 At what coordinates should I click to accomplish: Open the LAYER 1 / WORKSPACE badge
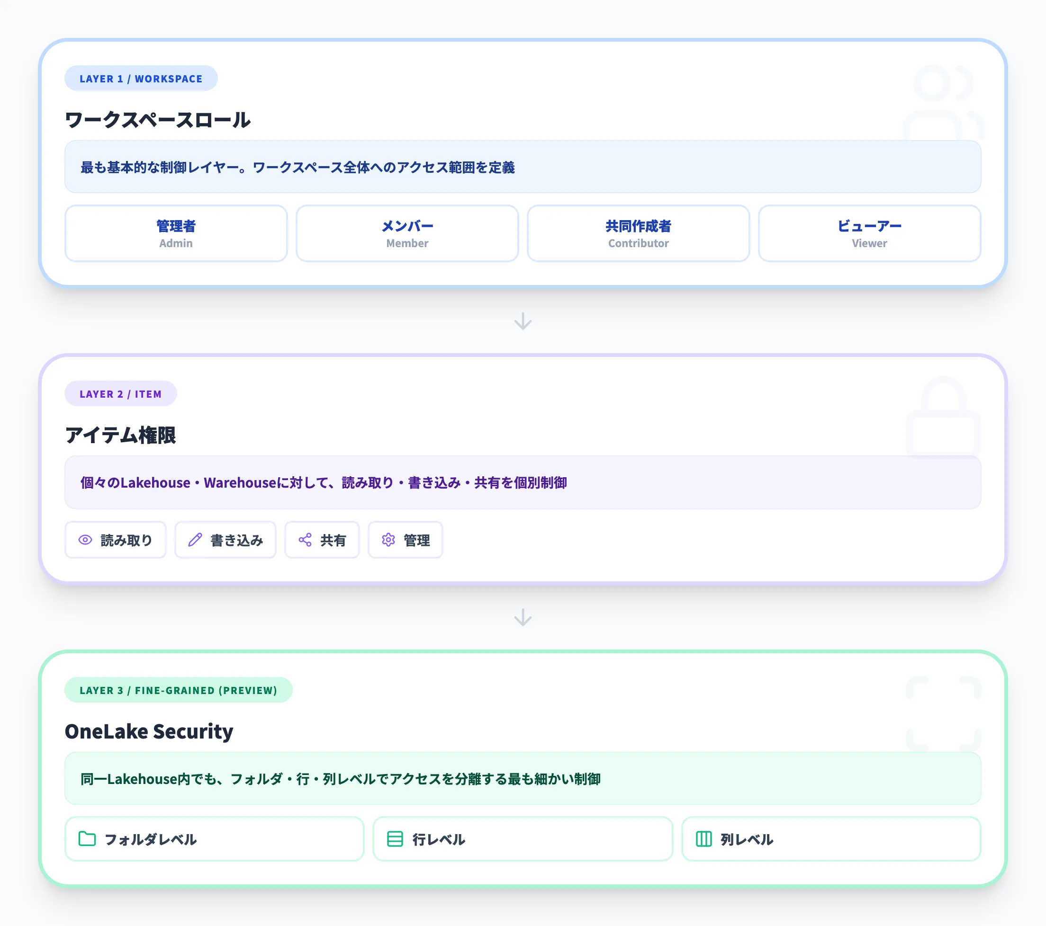click(x=141, y=78)
